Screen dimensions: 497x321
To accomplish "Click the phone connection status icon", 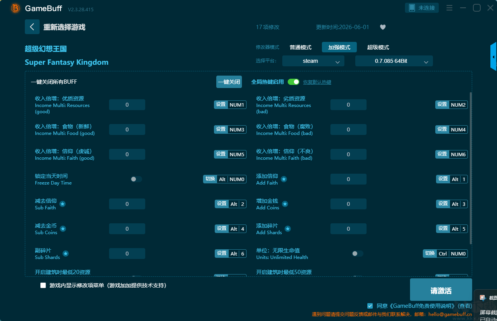I will point(412,8).
